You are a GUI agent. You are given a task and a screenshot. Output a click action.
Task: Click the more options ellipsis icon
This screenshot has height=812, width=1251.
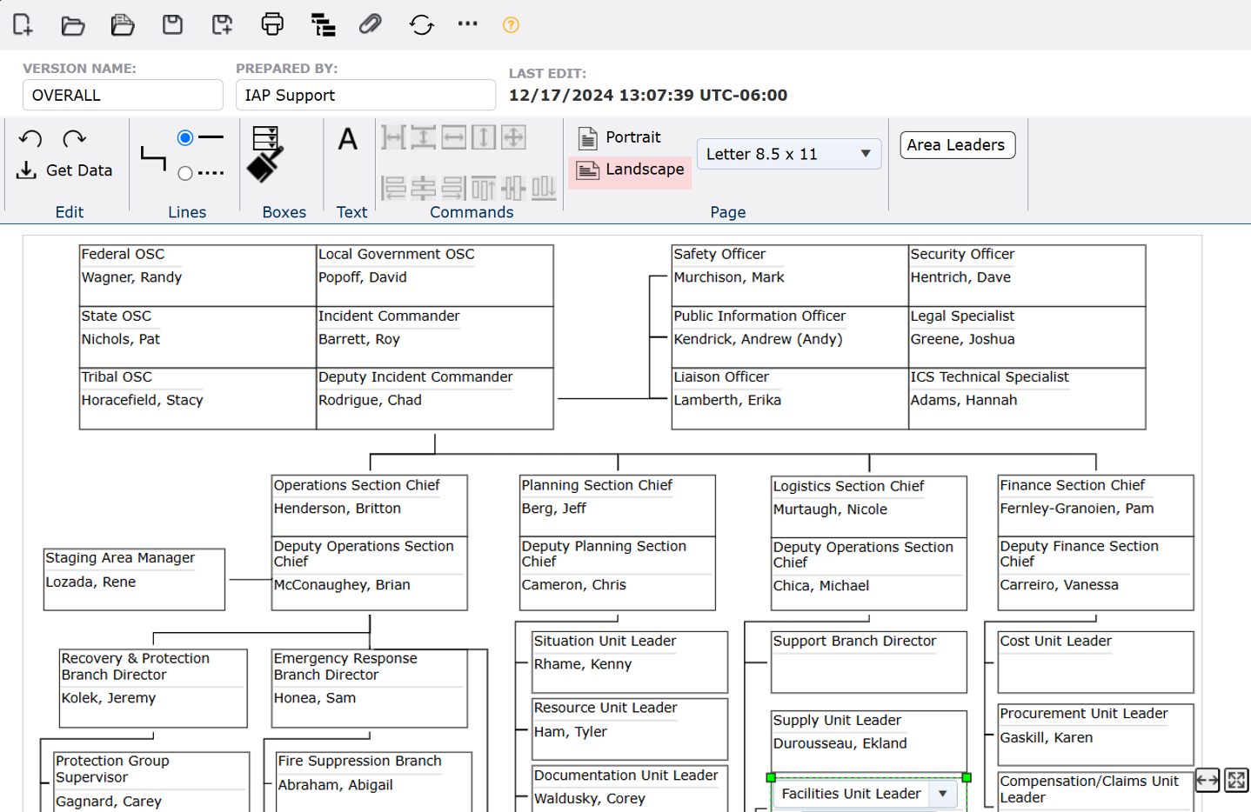point(467,24)
